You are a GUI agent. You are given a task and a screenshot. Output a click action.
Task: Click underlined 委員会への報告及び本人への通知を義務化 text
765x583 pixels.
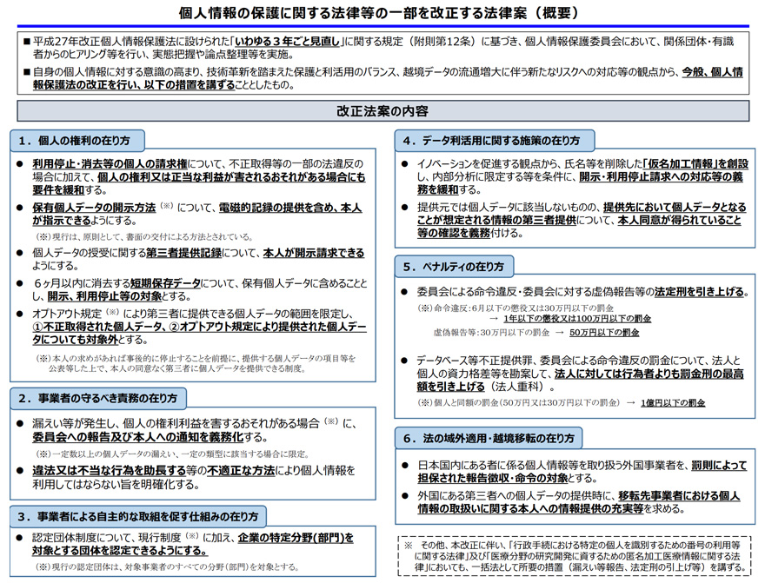pos(132,437)
